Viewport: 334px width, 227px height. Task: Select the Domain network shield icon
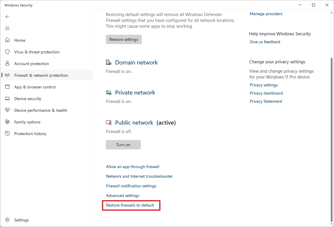pos(108,62)
